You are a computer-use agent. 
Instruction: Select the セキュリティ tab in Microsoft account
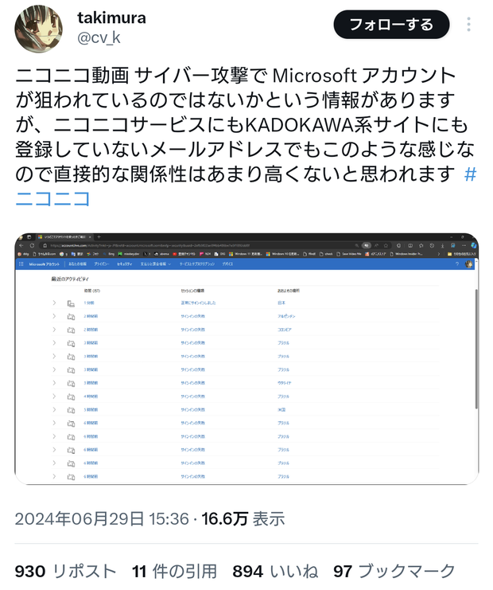[124, 264]
